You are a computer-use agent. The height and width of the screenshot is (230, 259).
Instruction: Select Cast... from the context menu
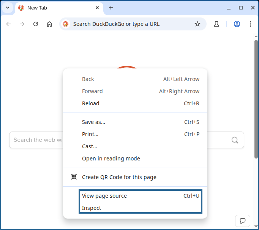pyautogui.click(x=135, y=146)
